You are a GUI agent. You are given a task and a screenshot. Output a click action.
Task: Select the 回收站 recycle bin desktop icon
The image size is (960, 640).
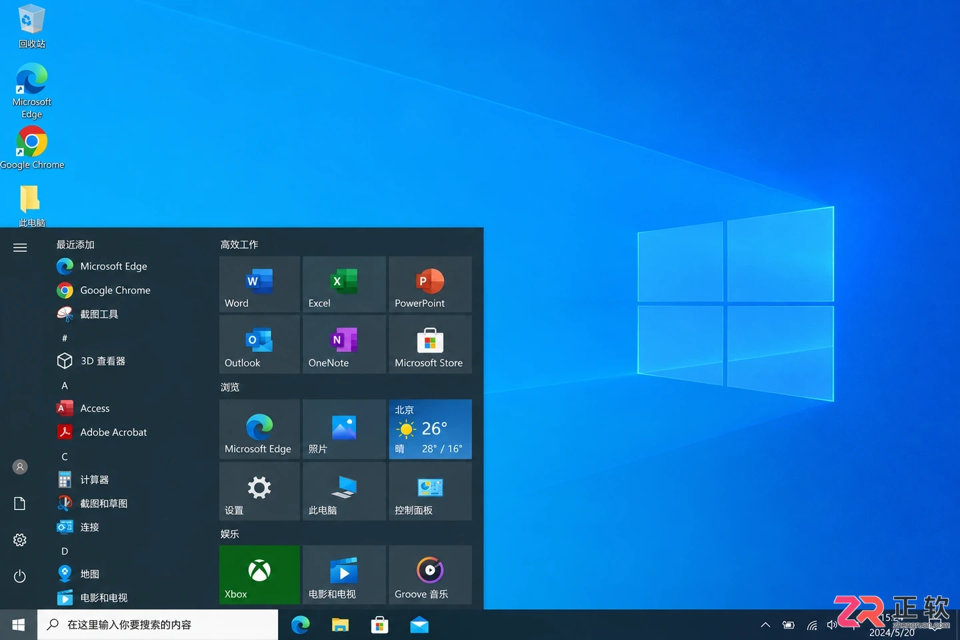coord(31,27)
